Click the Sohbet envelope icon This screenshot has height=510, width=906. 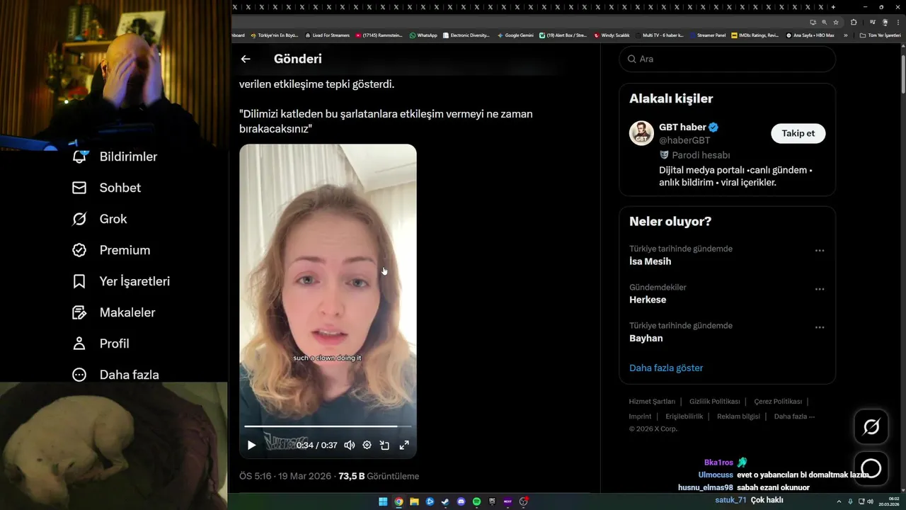(x=79, y=188)
